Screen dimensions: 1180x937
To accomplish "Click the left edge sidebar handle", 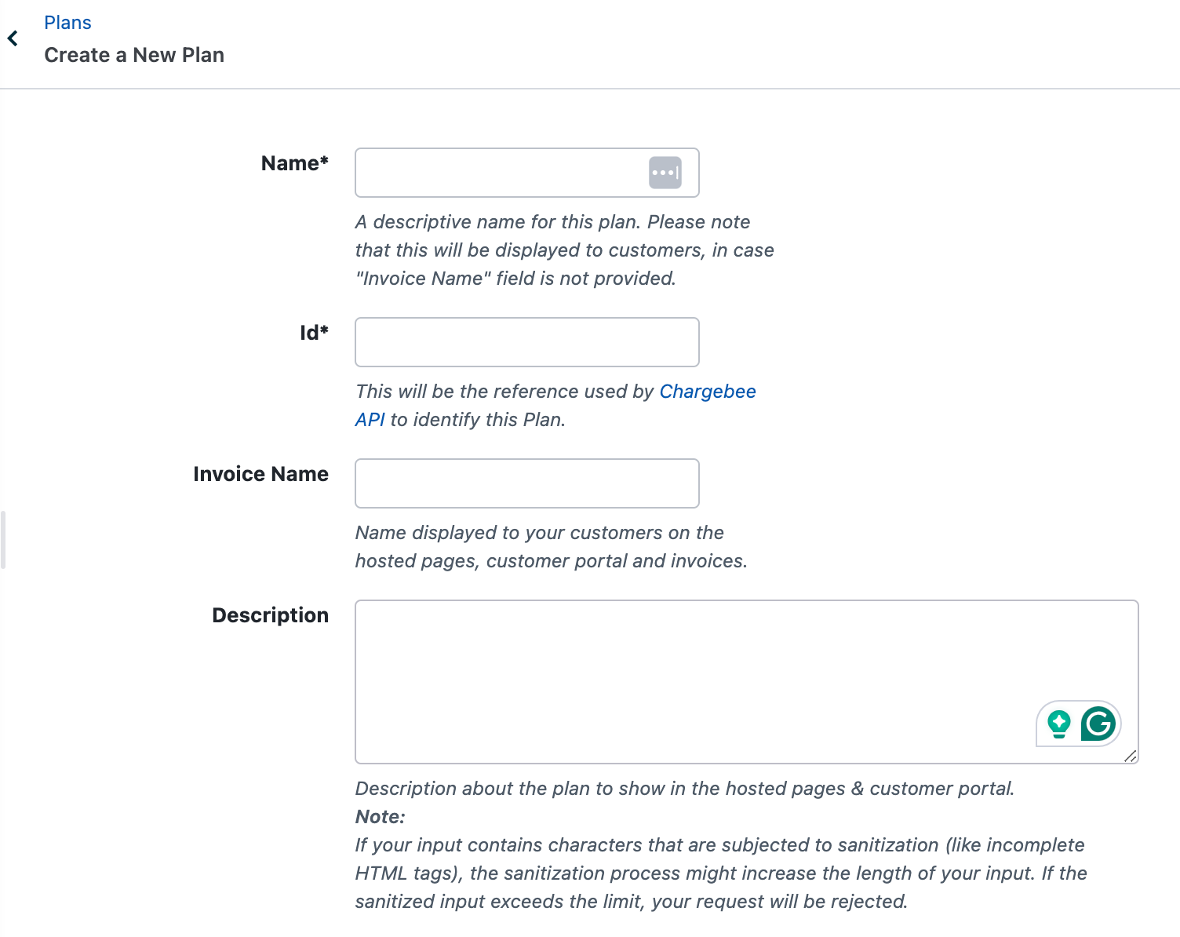I will (x=3, y=540).
